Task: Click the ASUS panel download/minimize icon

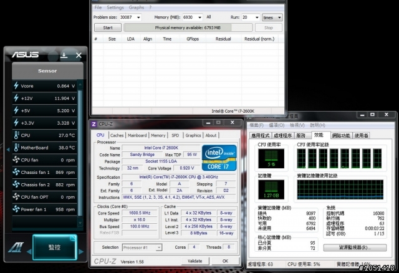Action: (x=64, y=55)
